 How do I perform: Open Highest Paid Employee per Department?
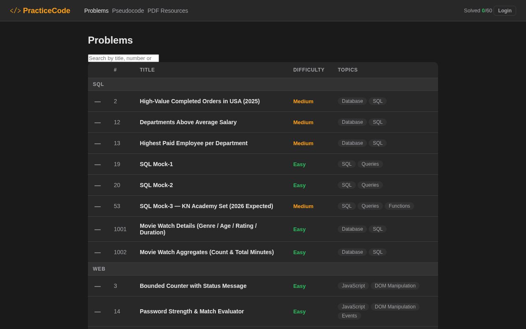click(194, 143)
